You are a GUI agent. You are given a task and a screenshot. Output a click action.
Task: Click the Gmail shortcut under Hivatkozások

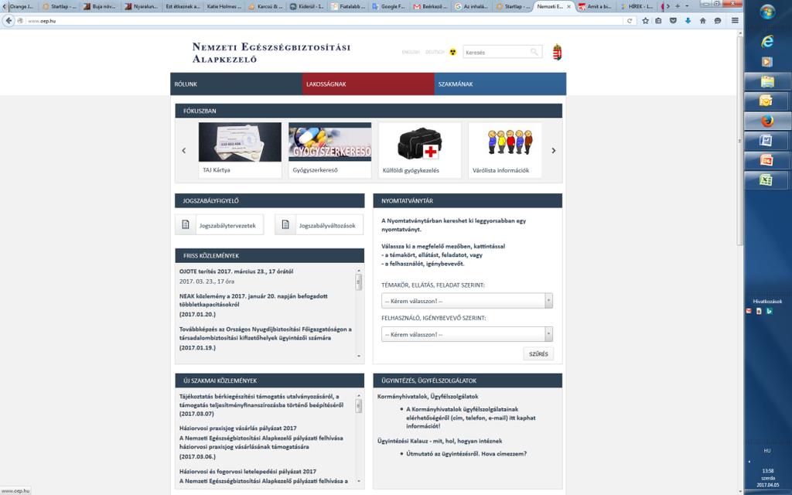pyautogui.click(x=749, y=311)
